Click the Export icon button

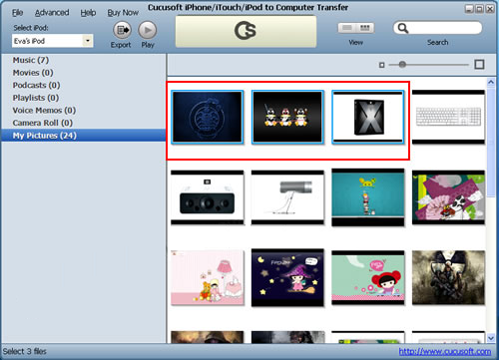point(122,30)
